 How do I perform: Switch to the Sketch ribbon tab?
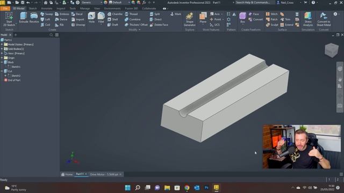[x=32, y=9]
